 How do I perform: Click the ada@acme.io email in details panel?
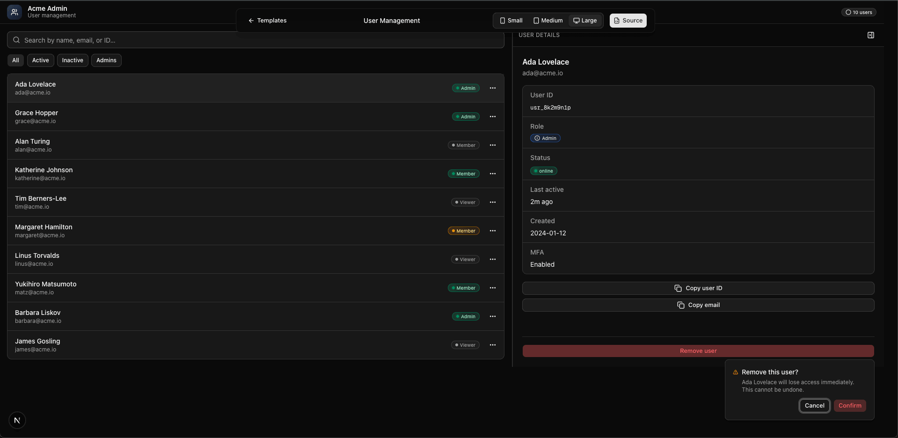[542, 73]
